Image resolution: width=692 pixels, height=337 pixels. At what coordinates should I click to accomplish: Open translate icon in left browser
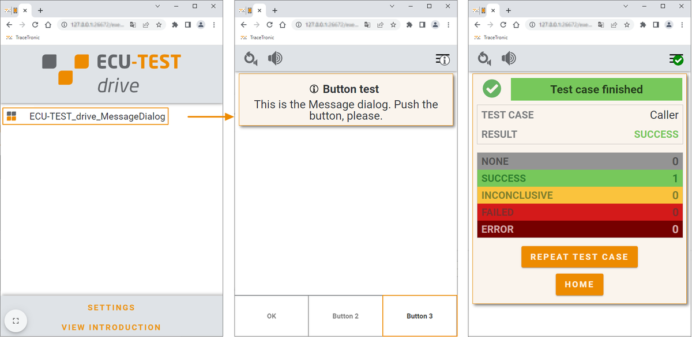coord(133,25)
